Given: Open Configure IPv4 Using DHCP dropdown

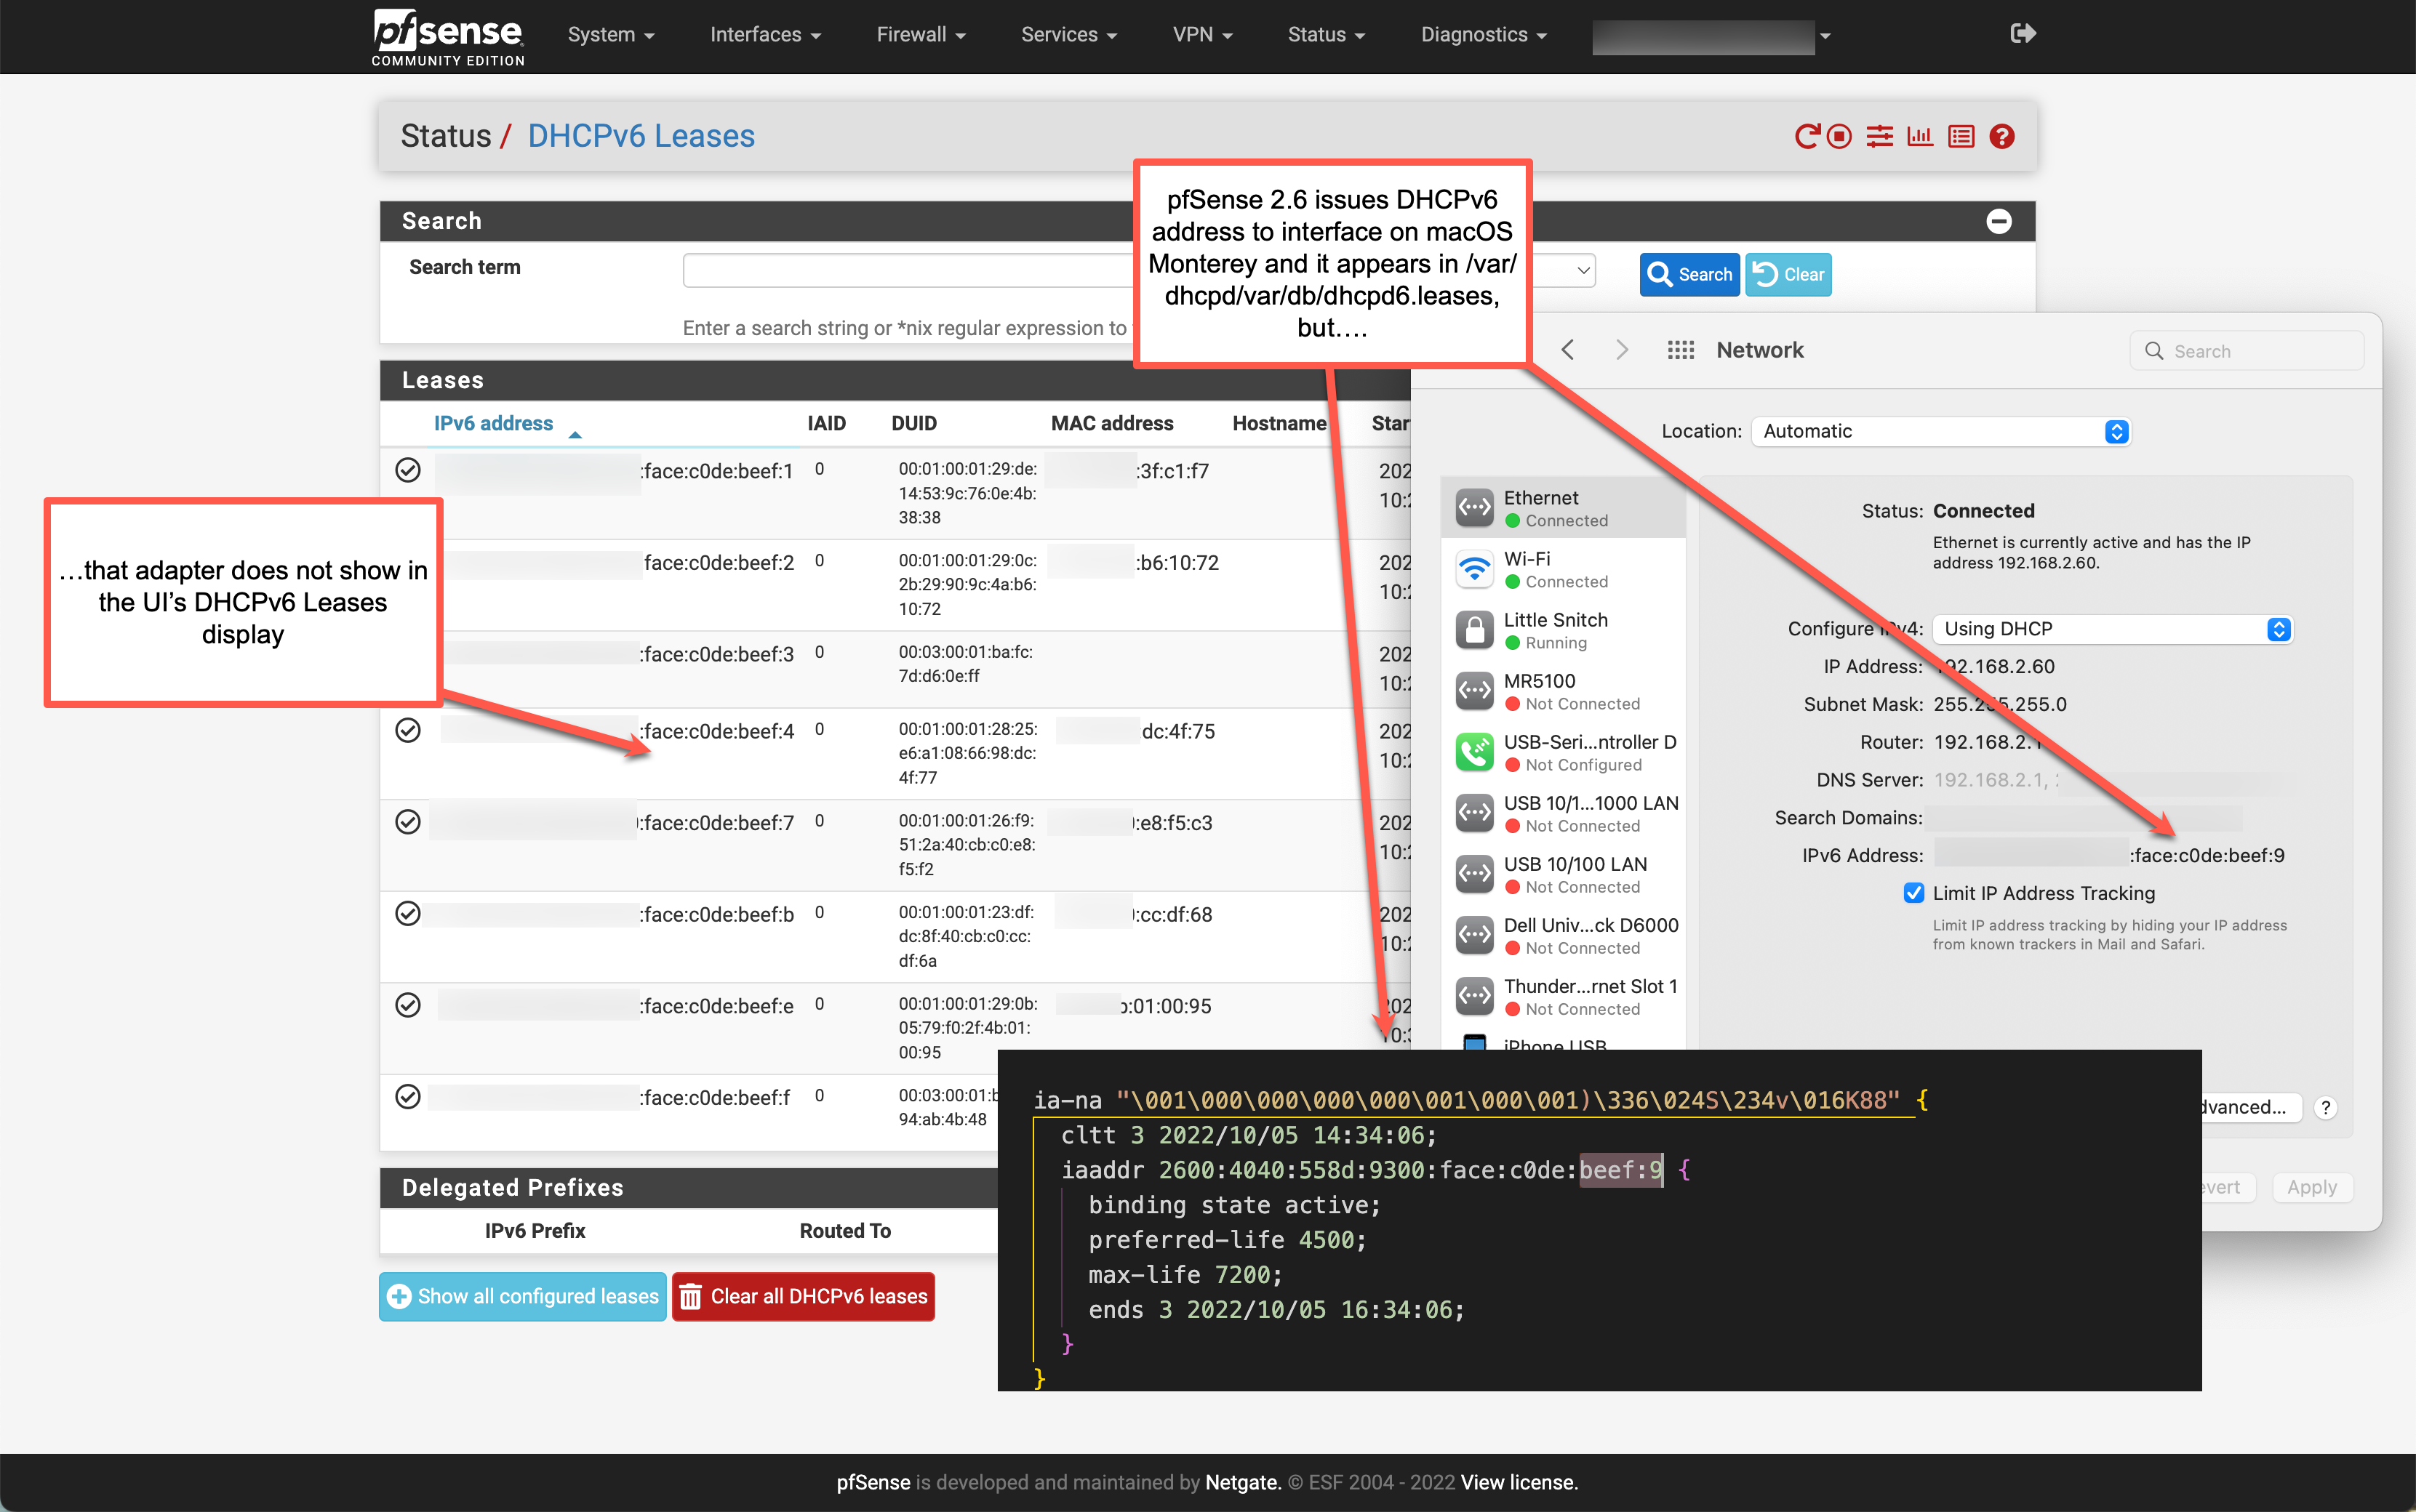Looking at the screenshot, I should point(2113,629).
